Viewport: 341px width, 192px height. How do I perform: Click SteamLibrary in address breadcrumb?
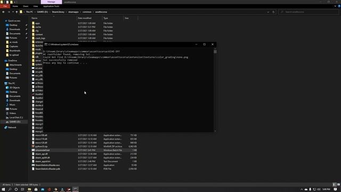(x=58, y=12)
